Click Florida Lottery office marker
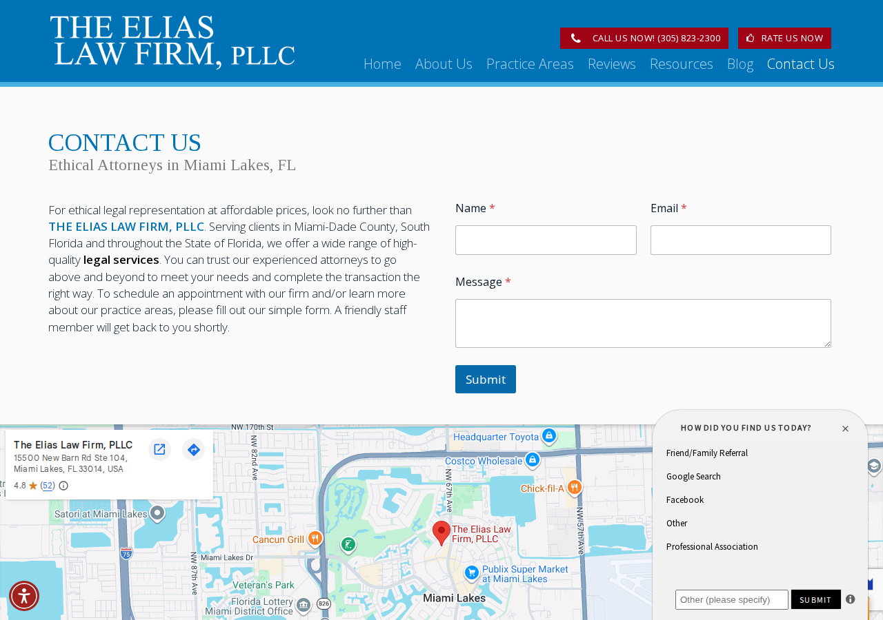The image size is (883, 620). pos(304,605)
